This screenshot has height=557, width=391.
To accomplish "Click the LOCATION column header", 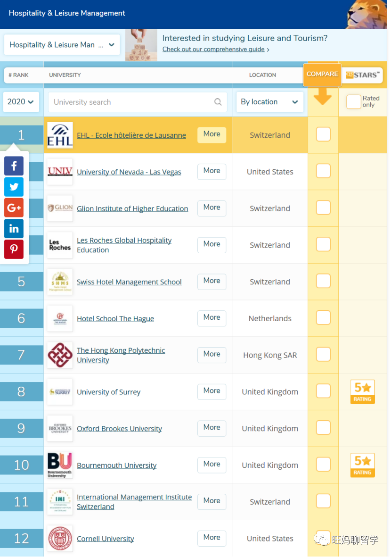I will (262, 75).
